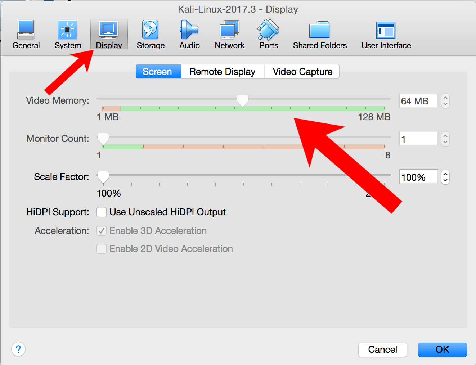476x365 pixels.
Task: Toggle Enable 3D Acceleration checkbox
Action: [102, 231]
